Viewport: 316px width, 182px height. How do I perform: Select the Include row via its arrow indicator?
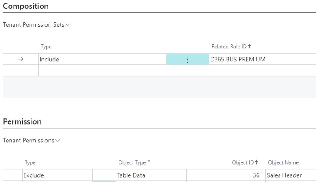tap(20, 60)
